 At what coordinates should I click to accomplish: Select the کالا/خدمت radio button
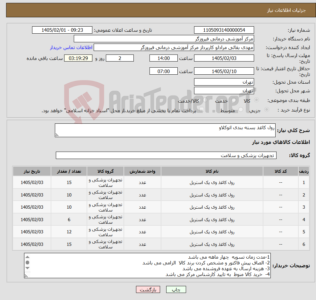tap(205, 100)
